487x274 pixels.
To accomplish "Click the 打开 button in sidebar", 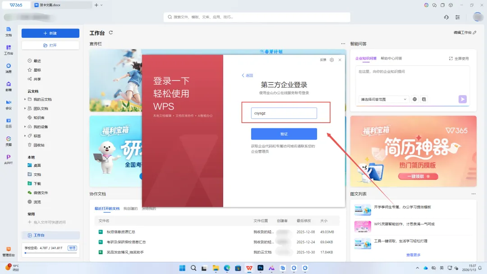I will point(51,46).
